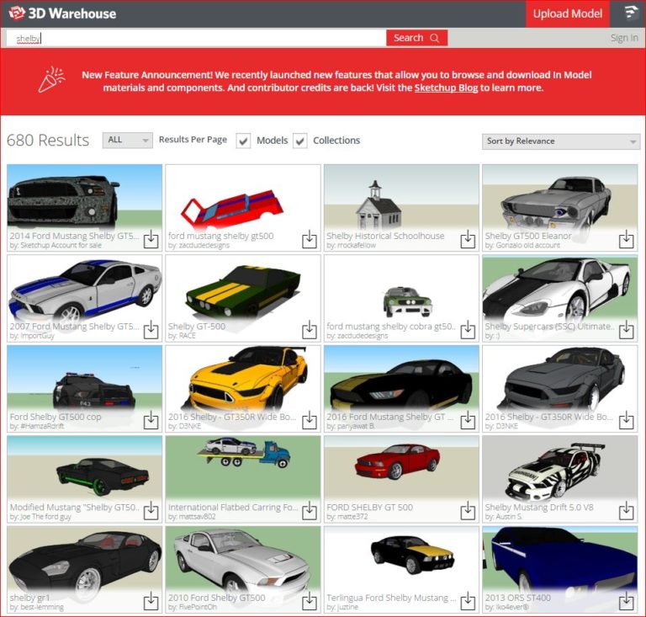This screenshot has height=617, width=646.
Task: Click the author 'by: Austin S.'
Action: (x=504, y=517)
